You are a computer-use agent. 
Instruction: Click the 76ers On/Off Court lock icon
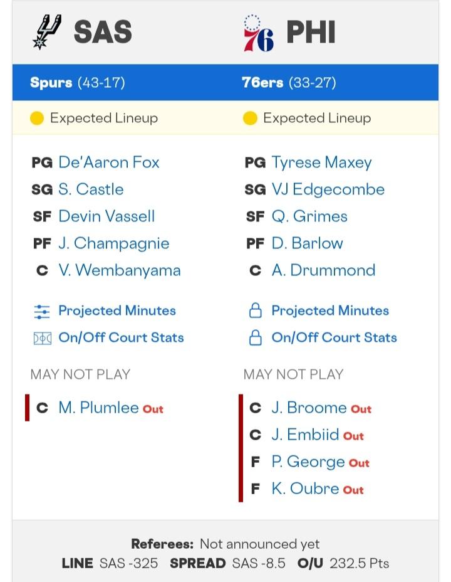(255, 338)
